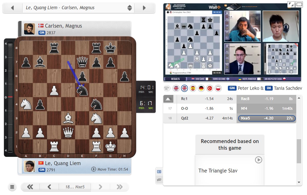The width and height of the screenshot is (307, 195).
Task: Select the white queen on d2
Action: (x=68, y=132)
